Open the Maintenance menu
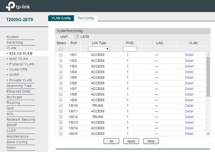Viewport: 215px width, 152px height. 17,136
